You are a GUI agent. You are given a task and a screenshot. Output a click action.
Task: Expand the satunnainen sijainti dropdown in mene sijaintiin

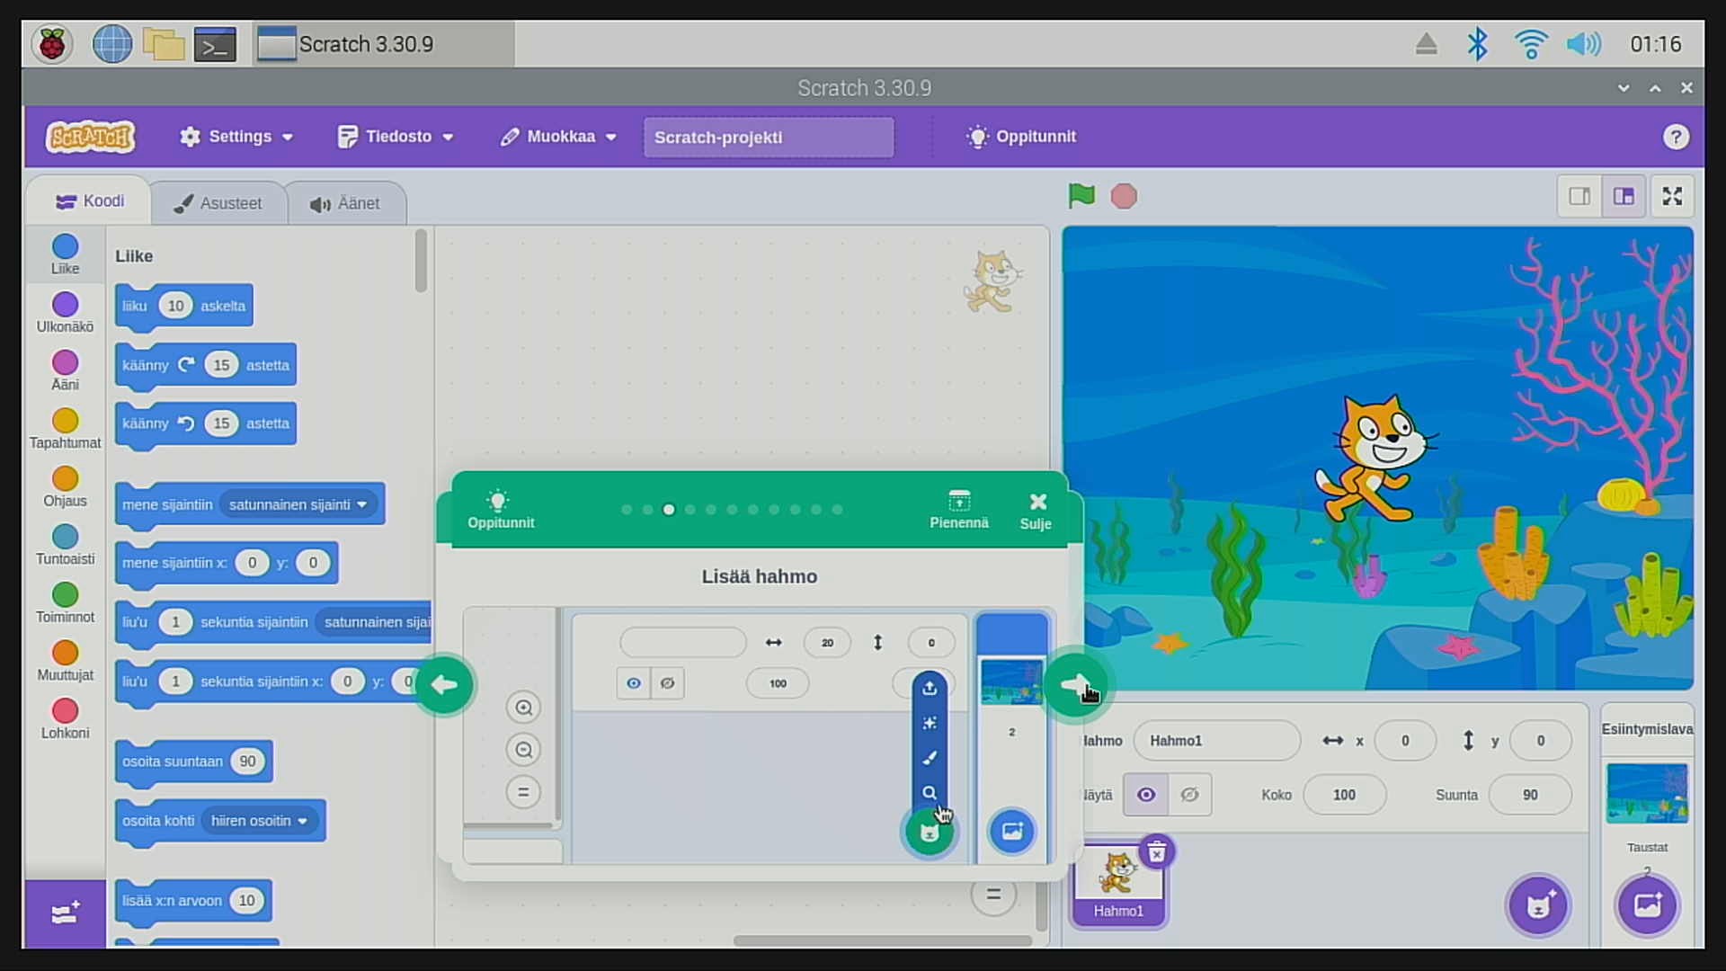[298, 504]
